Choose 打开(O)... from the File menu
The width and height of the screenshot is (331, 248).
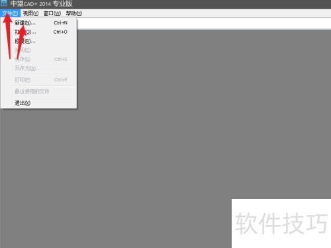[x=39, y=32]
